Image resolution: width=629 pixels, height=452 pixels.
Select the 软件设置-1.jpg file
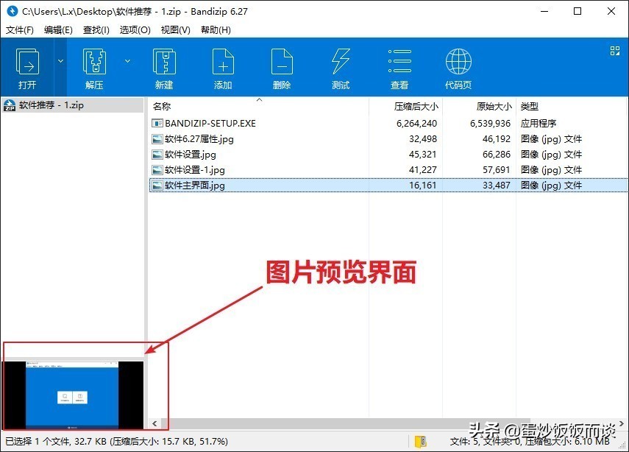(x=388, y=170)
